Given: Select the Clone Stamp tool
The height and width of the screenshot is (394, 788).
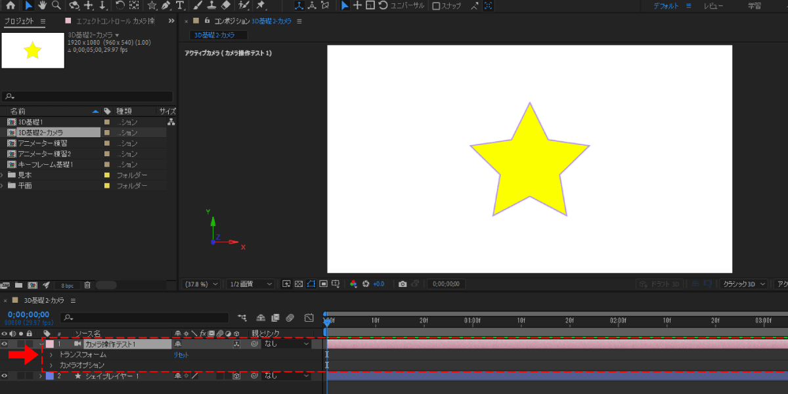Looking at the screenshot, I should pyautogui.click(x=211, y=6).
